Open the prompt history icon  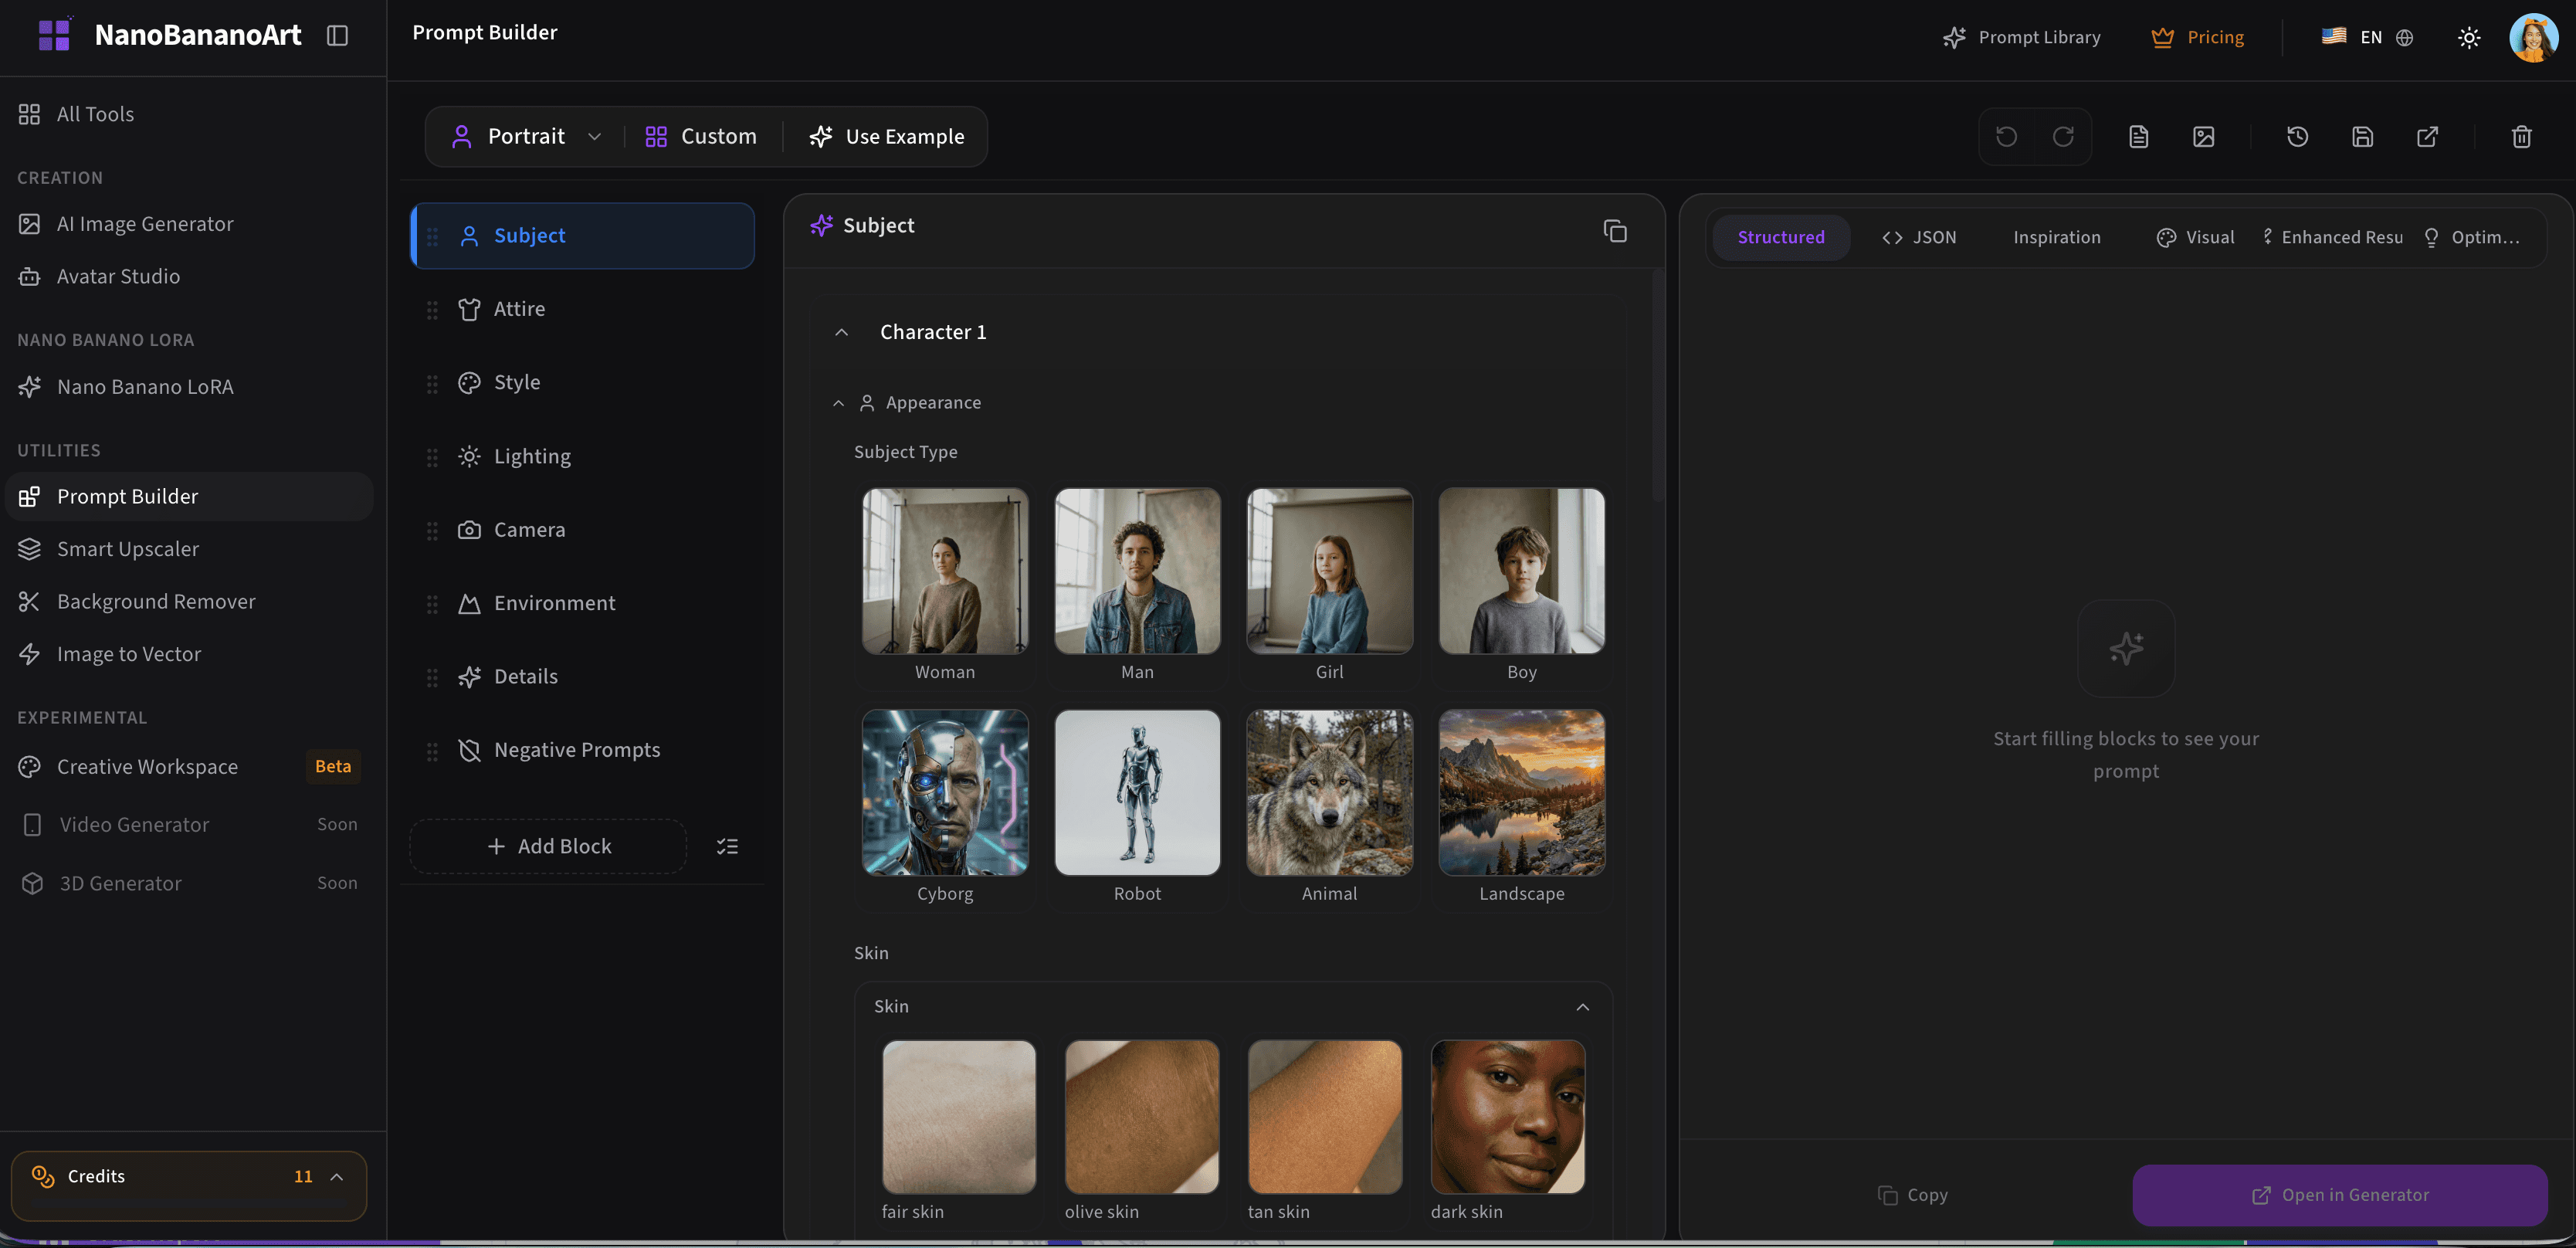pos(2297,136)
